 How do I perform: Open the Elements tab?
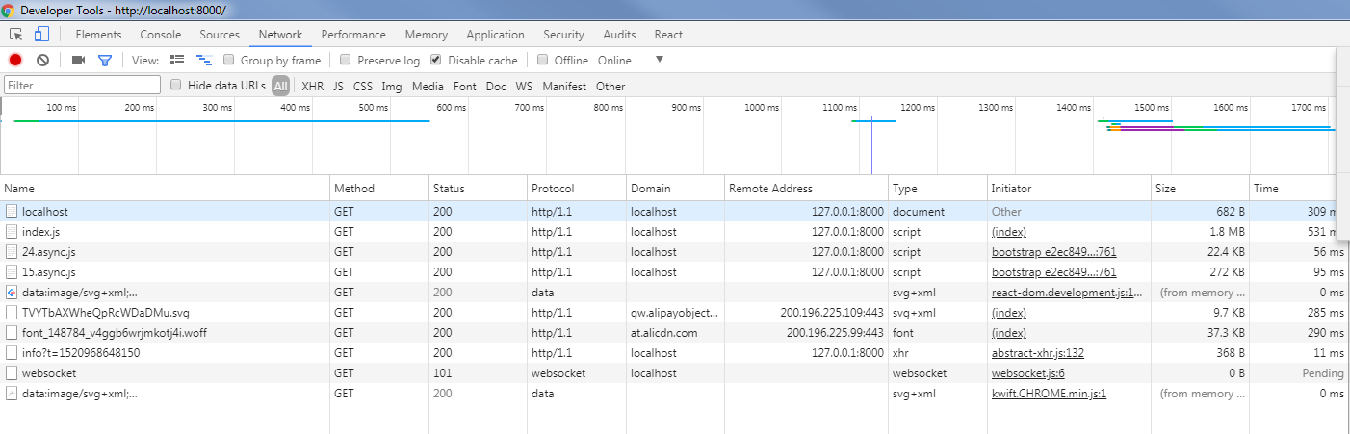[98, 35]
